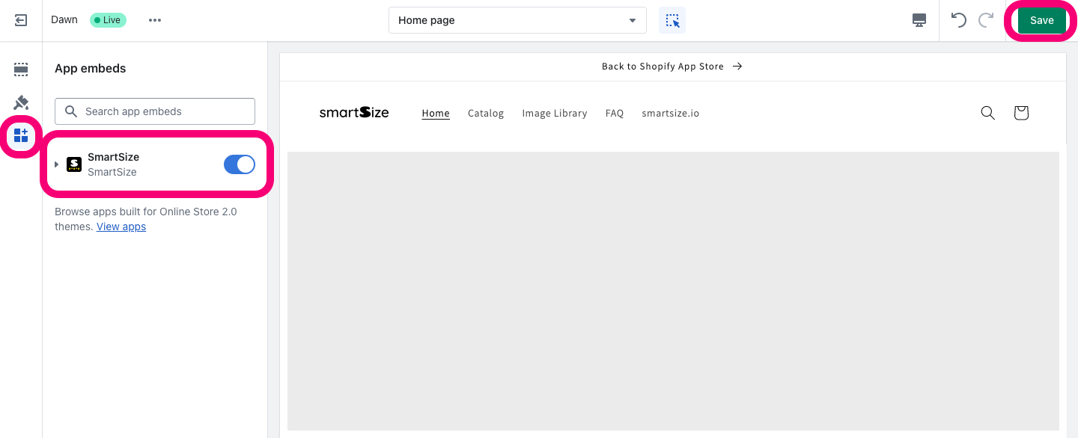The height and width of the screenshot is (438, 1078).
Task: Open the storefront search icon
Action: pos(987,113)
